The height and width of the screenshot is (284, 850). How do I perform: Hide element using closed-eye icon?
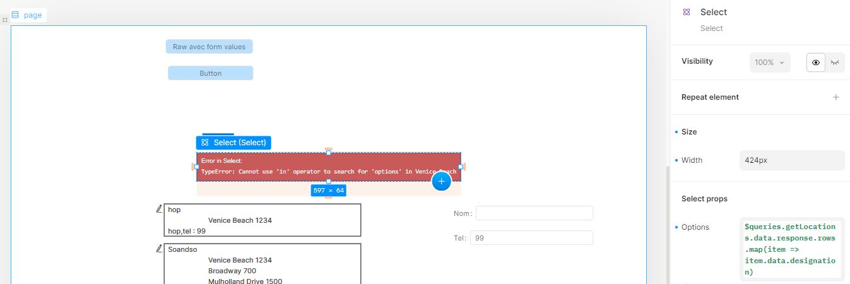(x=835, y=62)
